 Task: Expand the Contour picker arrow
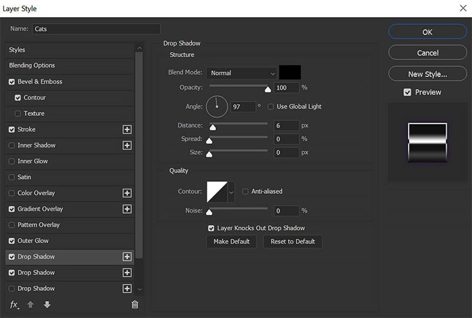[x=231, y=192]
